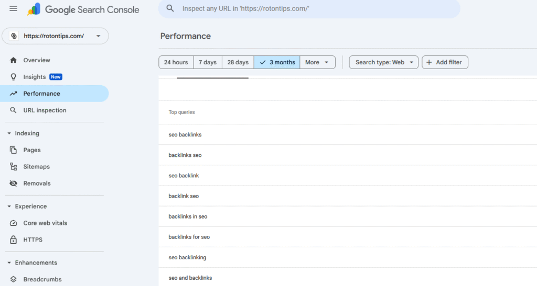The height and width of the screenshot is (286, 537).
Task: Select the 'seo backlinking' query row
Action: (348, 257)
